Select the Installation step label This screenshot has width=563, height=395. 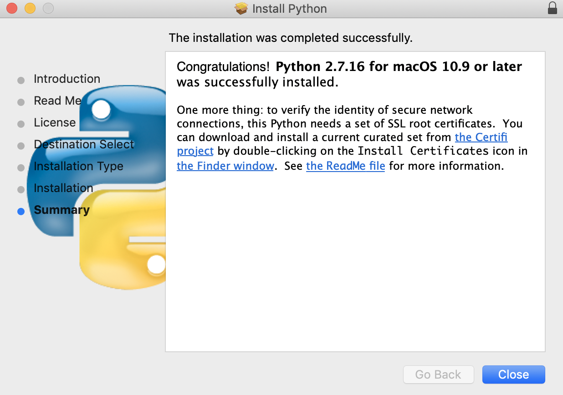[63, 188]
